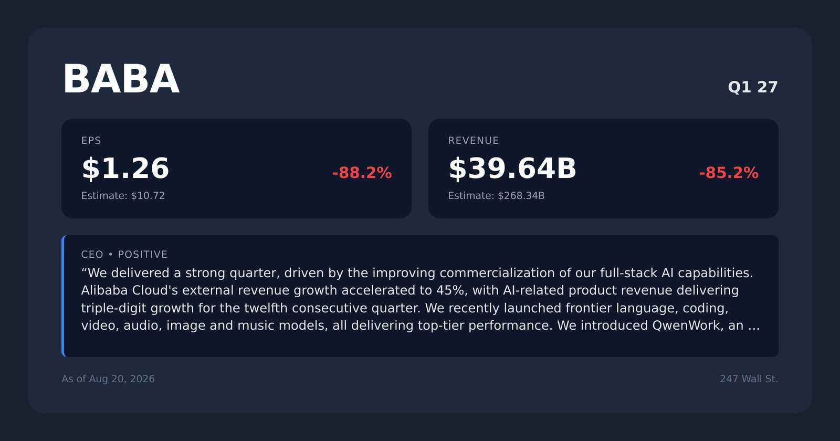The image size is (840, 441).
Task: Expand the truncated quote at the ellipsis
Action: point(754,326)
